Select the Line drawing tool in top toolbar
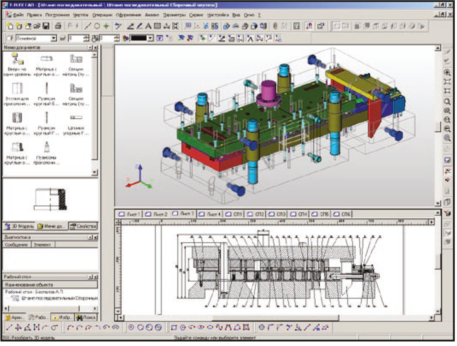Viewport: 457px width, 346px height. [88, 26]
